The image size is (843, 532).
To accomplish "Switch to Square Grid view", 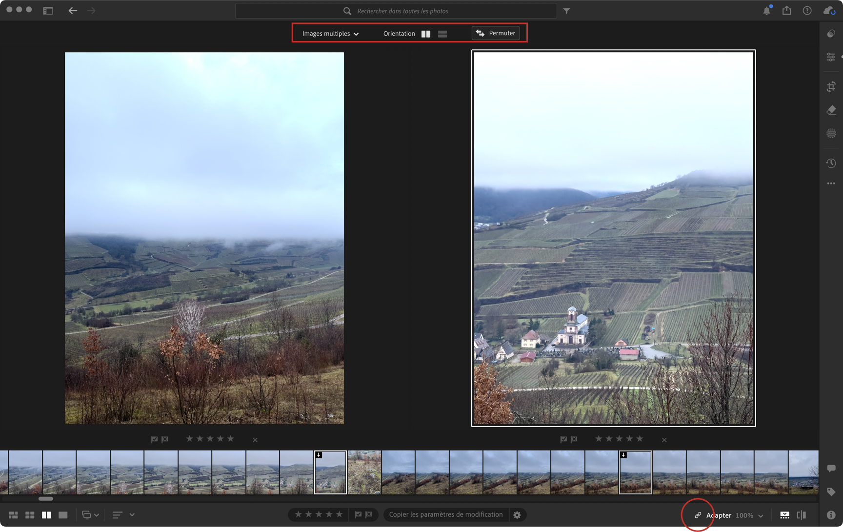I will point(30,515).
